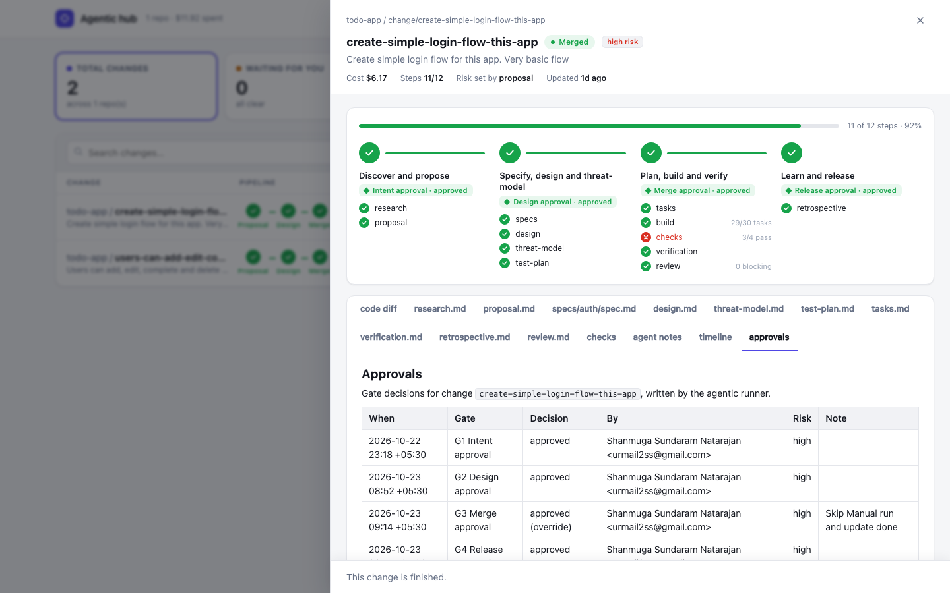Click the Learn and release stage check icon
The height and width of the screenshot is (593, 950).
792,153
